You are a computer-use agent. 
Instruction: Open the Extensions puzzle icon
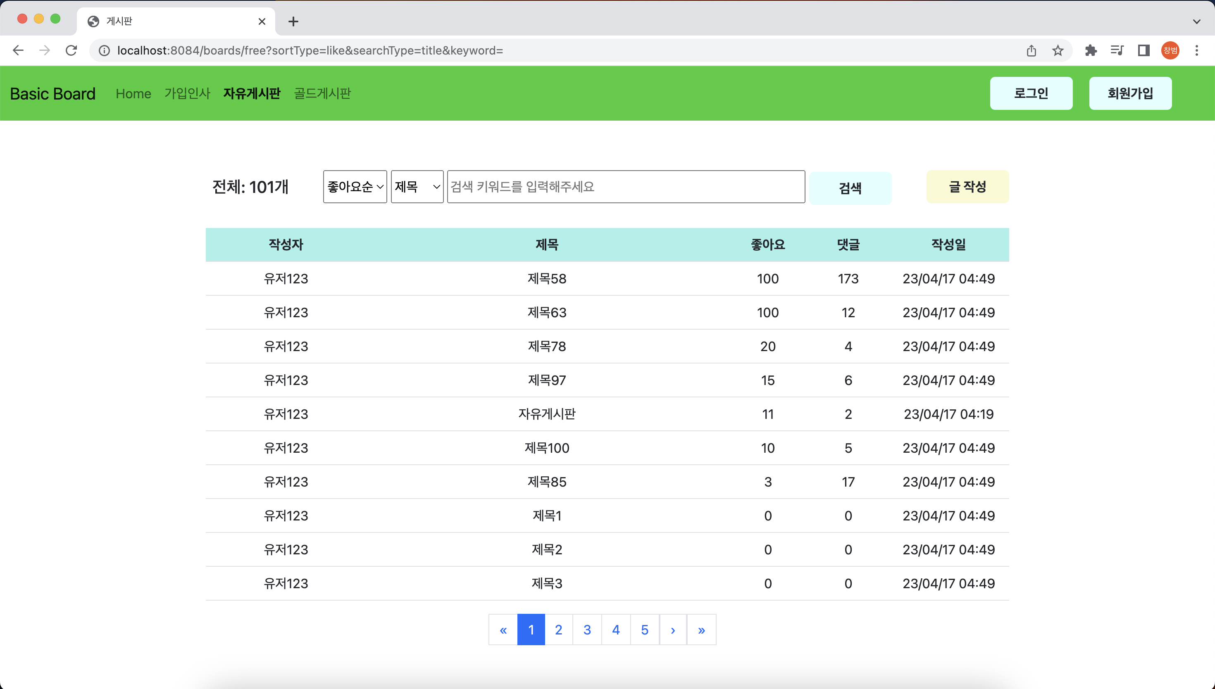1091,51
